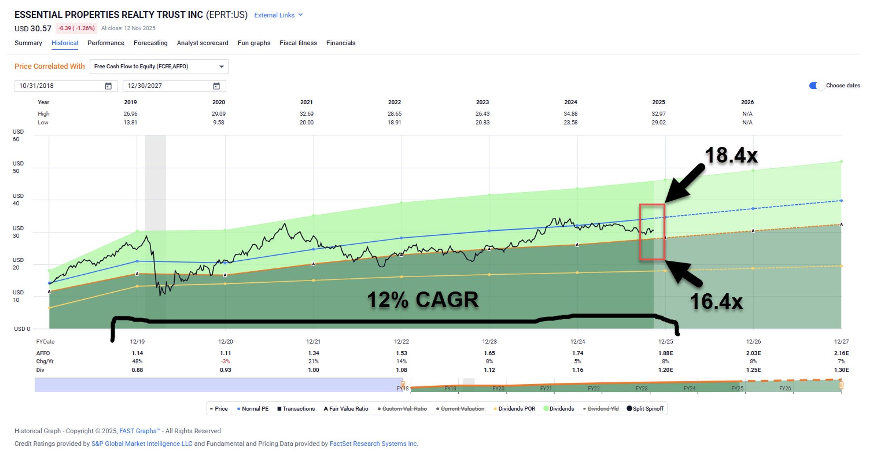Click the right range slider handle
Image resolution: width=876 pixels, height=454 pixels.
[x=841, y=385]
